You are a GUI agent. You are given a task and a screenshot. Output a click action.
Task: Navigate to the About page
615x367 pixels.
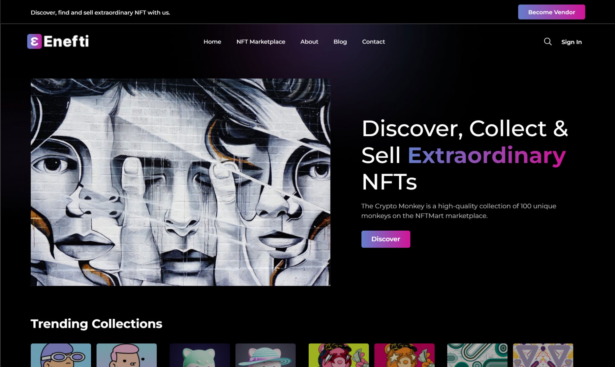click(x=309, y=42)
